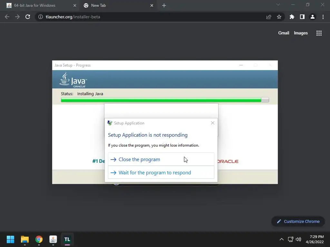330x247 pixels.
Task: Open Gmail link
Action: pos(284,33)
